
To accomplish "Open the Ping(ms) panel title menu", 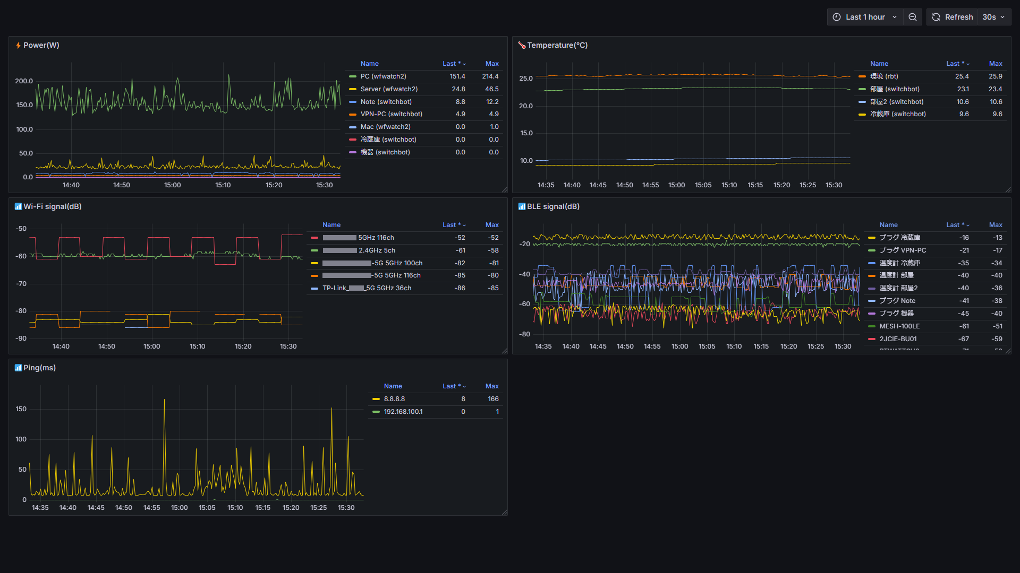I will point(39,368).
